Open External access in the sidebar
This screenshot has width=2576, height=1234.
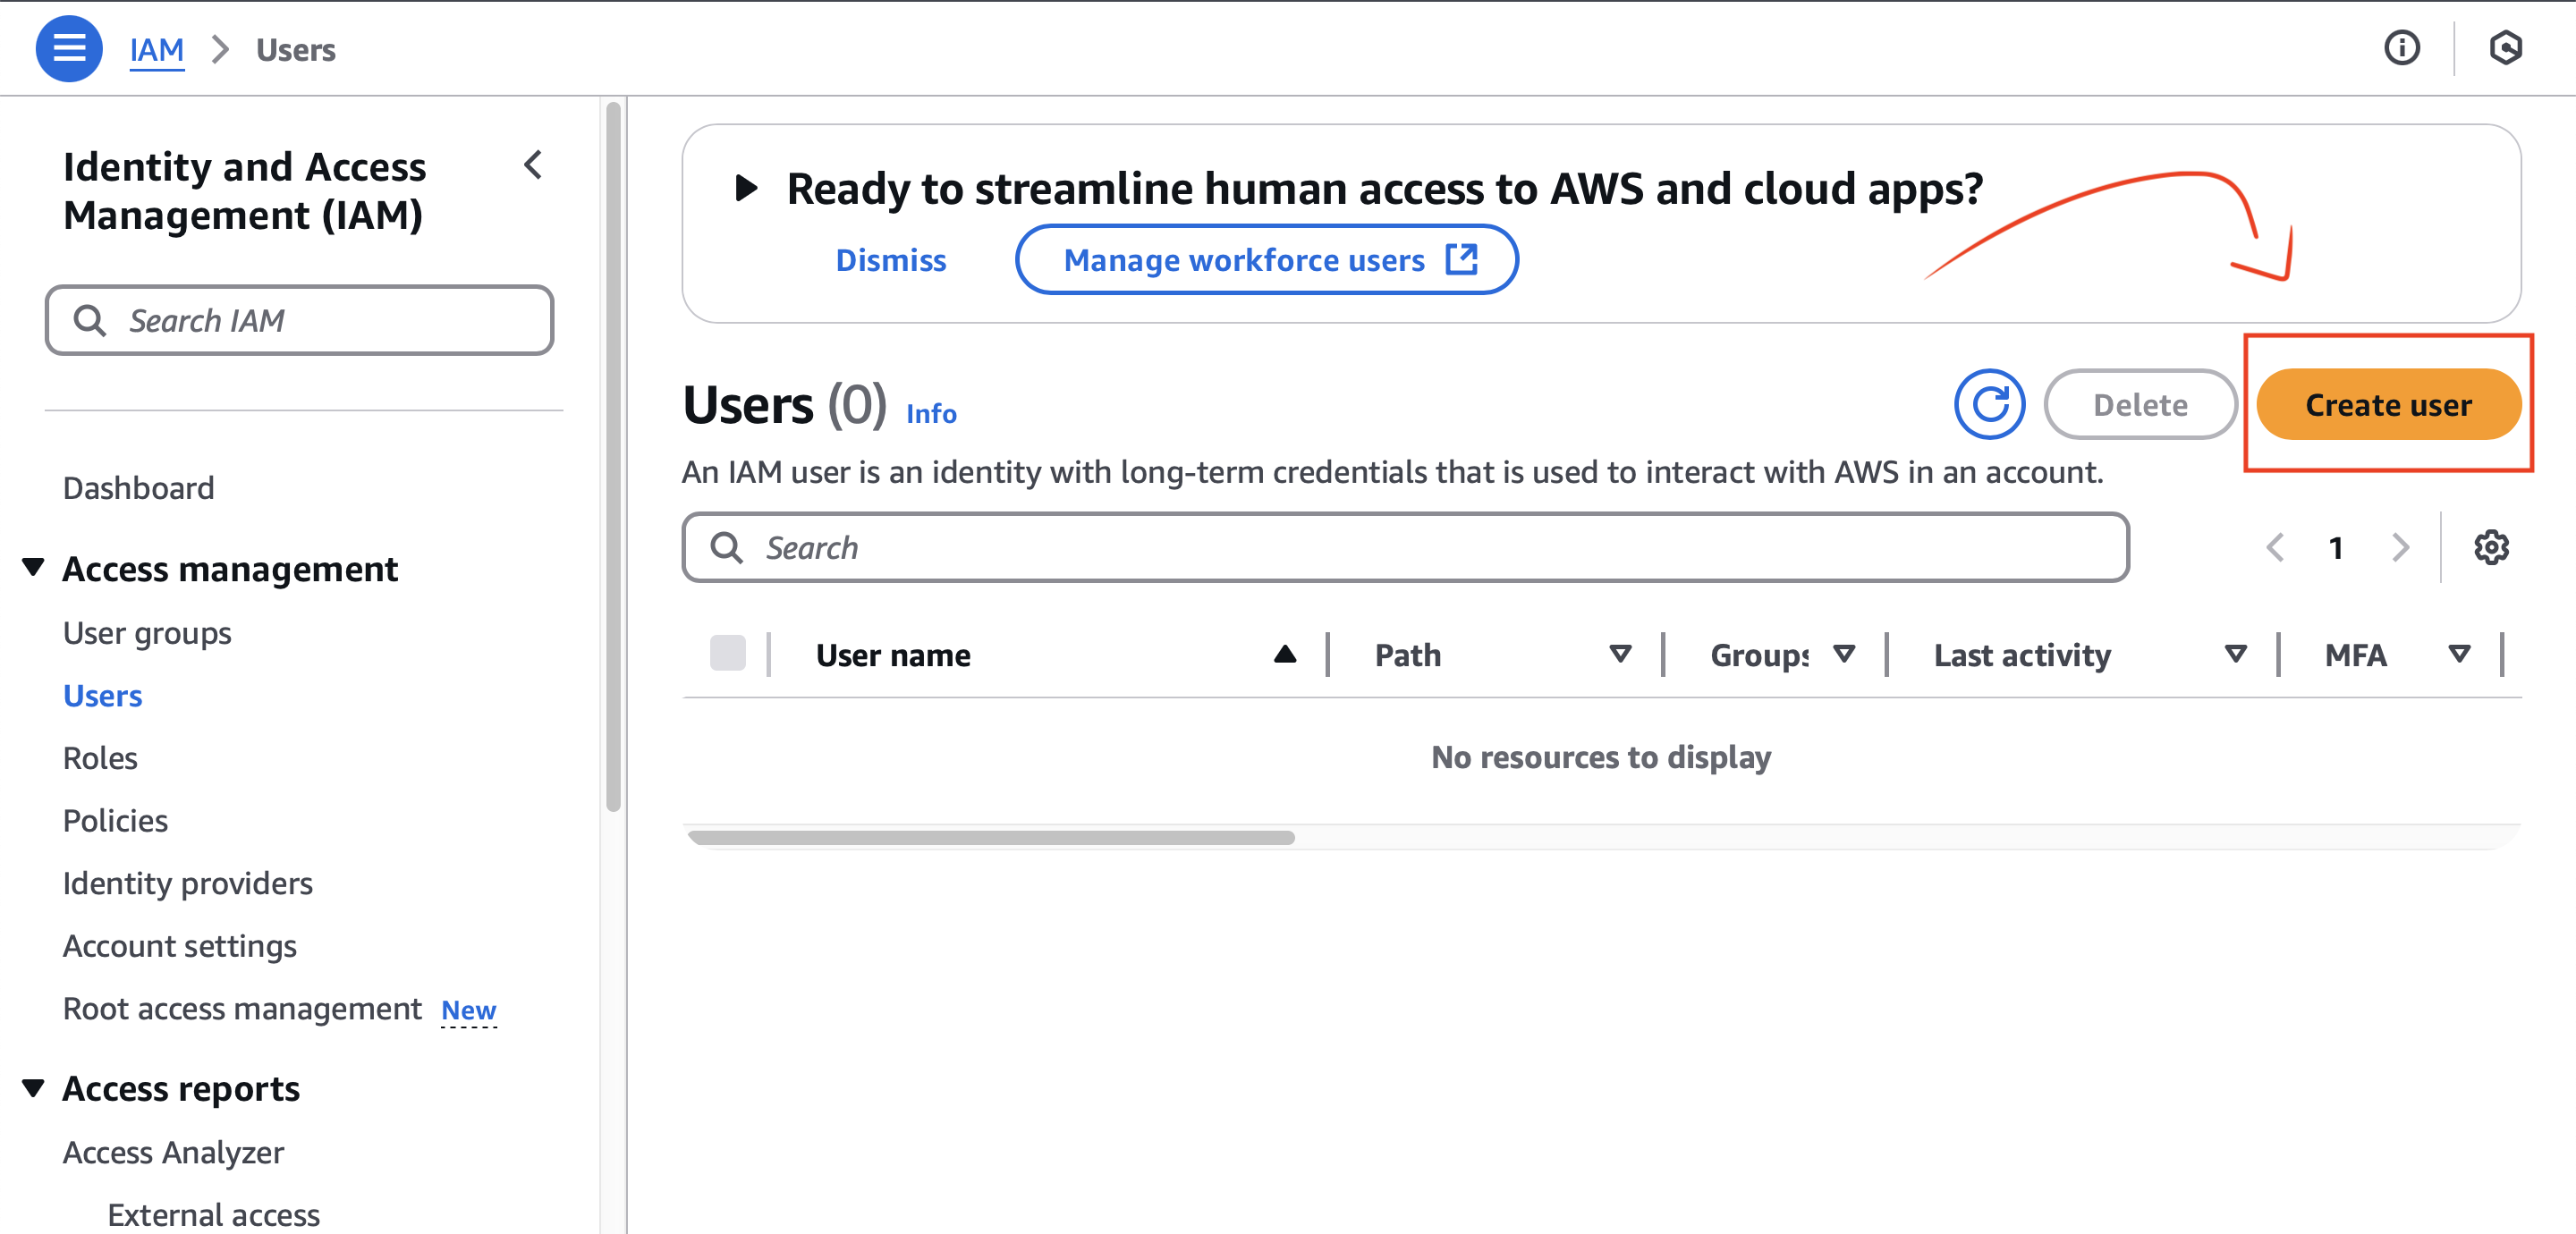(x=214, y=1215)
